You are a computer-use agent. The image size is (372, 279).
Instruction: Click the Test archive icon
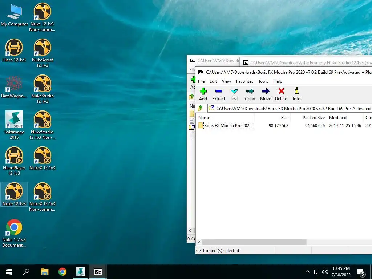click(x=234, y=94)
